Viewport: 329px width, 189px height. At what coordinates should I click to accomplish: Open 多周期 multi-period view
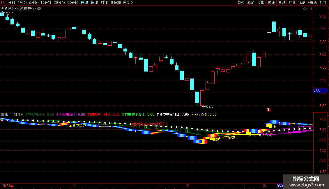click(x=115, y=3)
